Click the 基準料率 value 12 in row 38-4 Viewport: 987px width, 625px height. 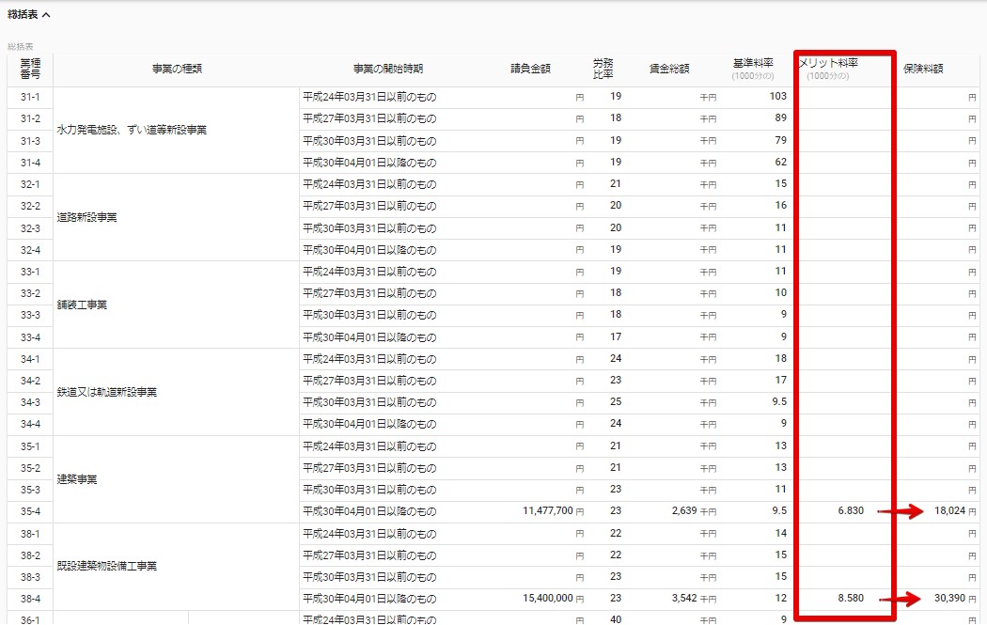pyautogui.click(x=780, y=598)
